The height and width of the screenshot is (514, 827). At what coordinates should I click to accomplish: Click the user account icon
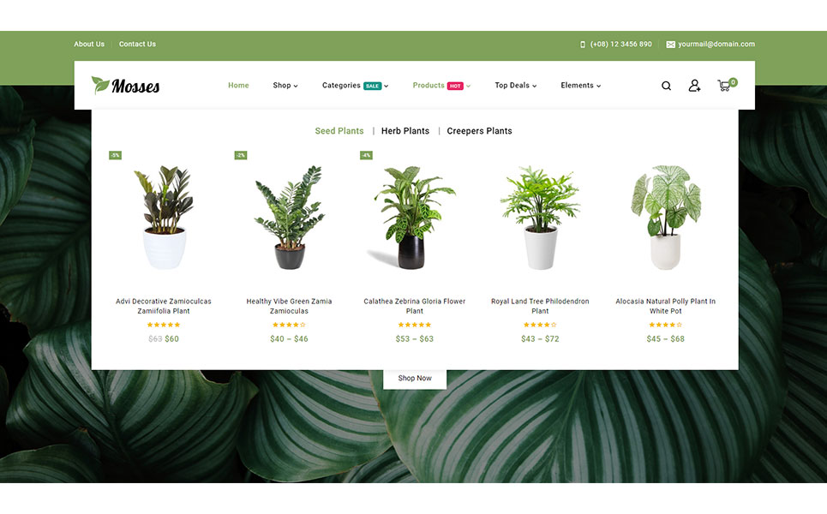coord(695,86)
